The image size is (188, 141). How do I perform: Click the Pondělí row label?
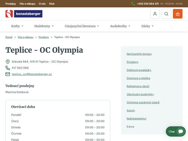click(x=16, y=115)
